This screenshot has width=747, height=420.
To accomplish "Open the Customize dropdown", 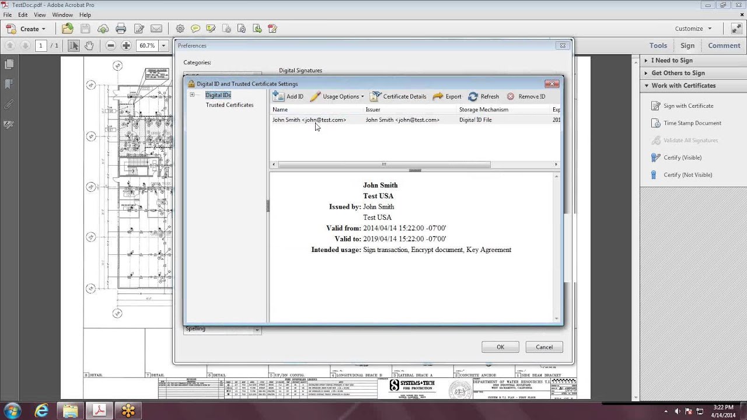I will click(693, 29).
